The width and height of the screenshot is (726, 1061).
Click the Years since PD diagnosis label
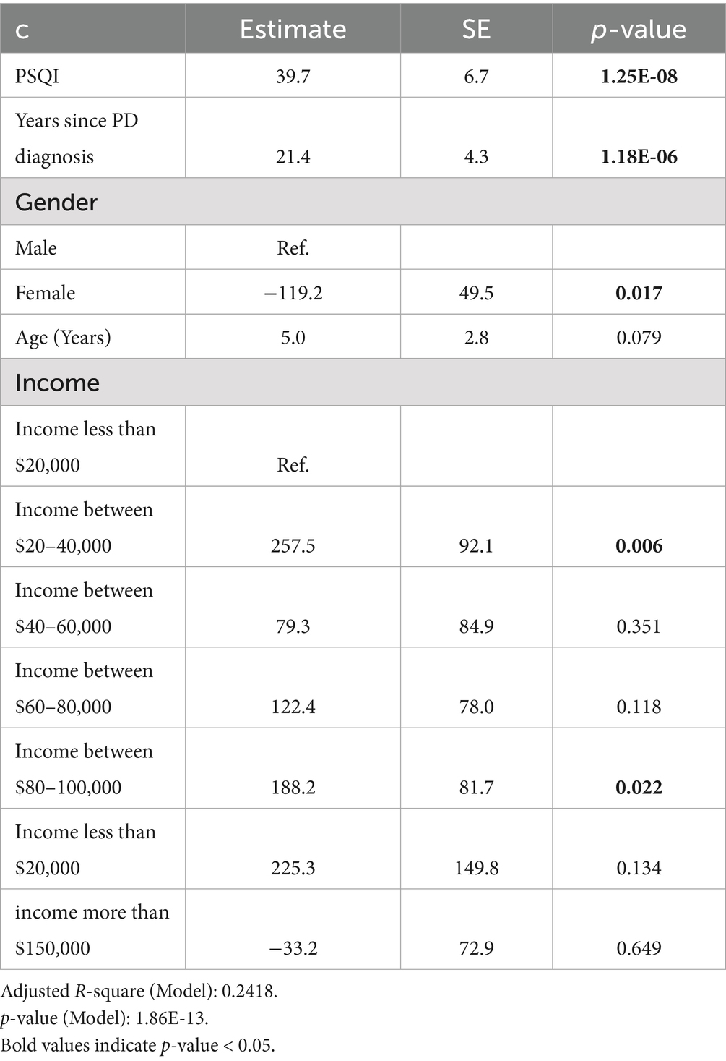coord(77,138)
